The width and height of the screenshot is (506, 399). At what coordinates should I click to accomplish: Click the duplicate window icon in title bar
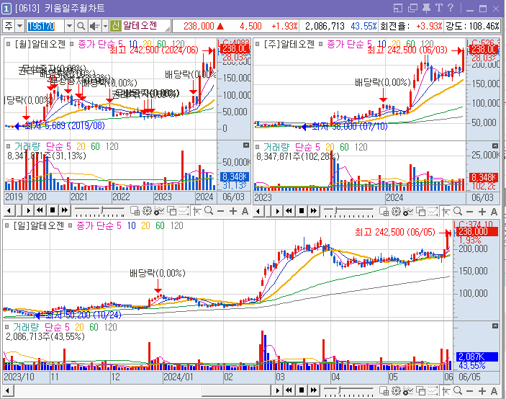coord(412,8)
